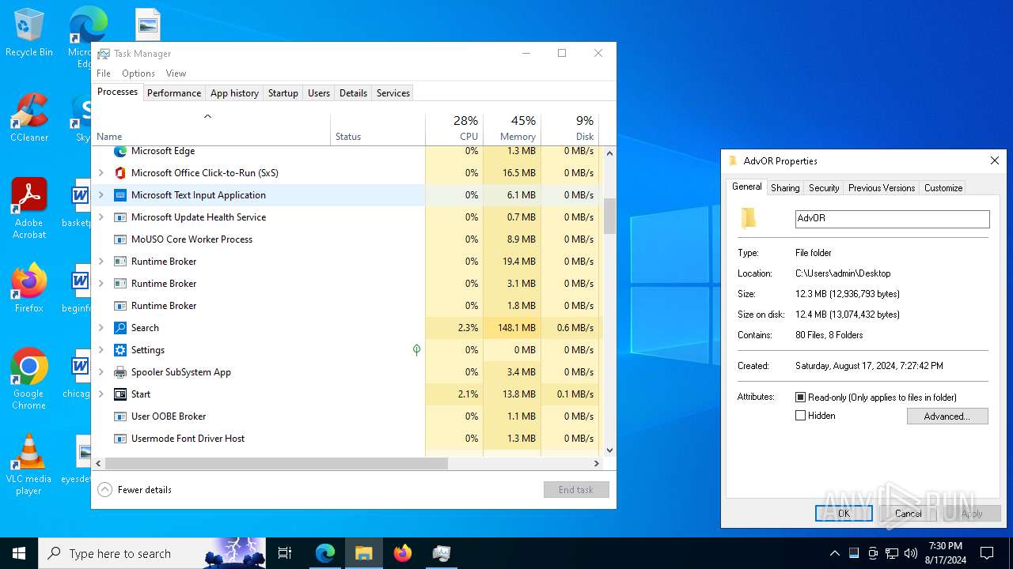Viewport: 1013px width, 569px height.
Task: Click the User OOBE Broker icon
Action: pyautogui.click(x=120, y=416)
